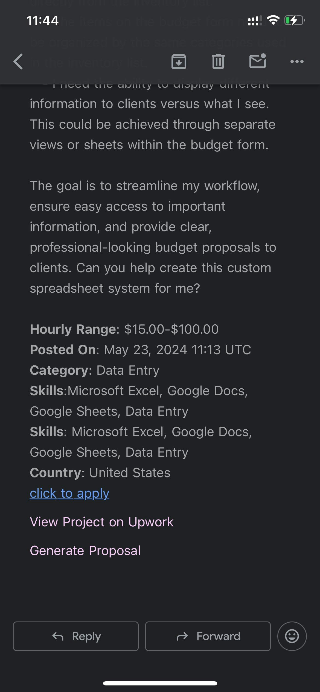Tap the 'Category: Data Entry' line
The height and width of the screenshot is (692, 320).
[x=94, y=370]
